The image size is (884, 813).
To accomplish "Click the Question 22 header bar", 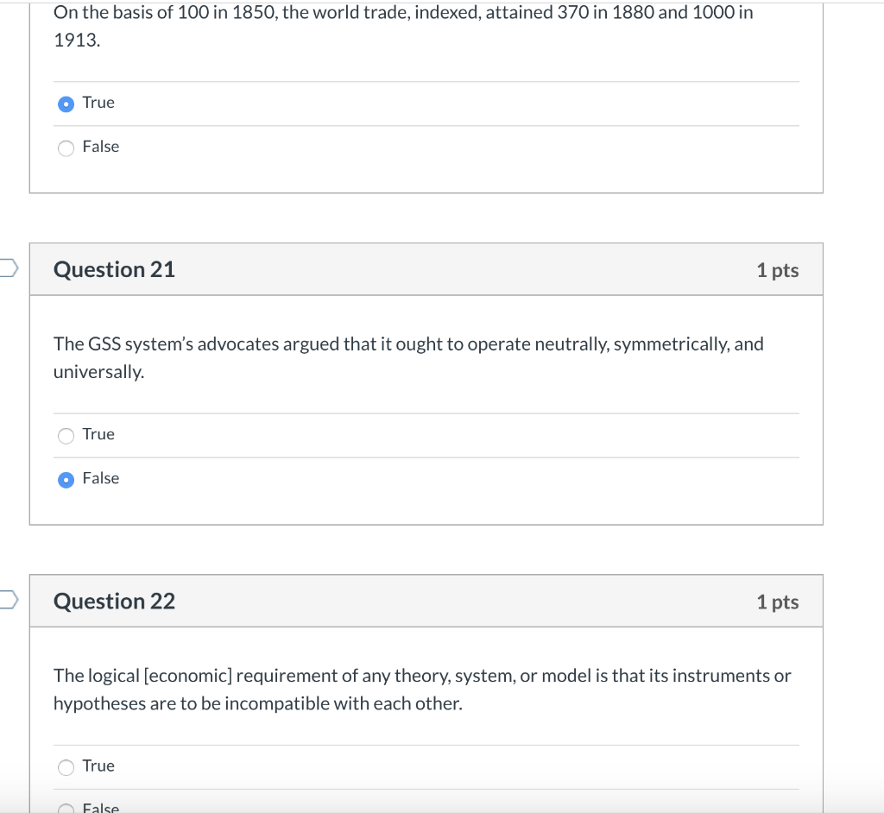I will pyautogui.click(x=426, y=601).
